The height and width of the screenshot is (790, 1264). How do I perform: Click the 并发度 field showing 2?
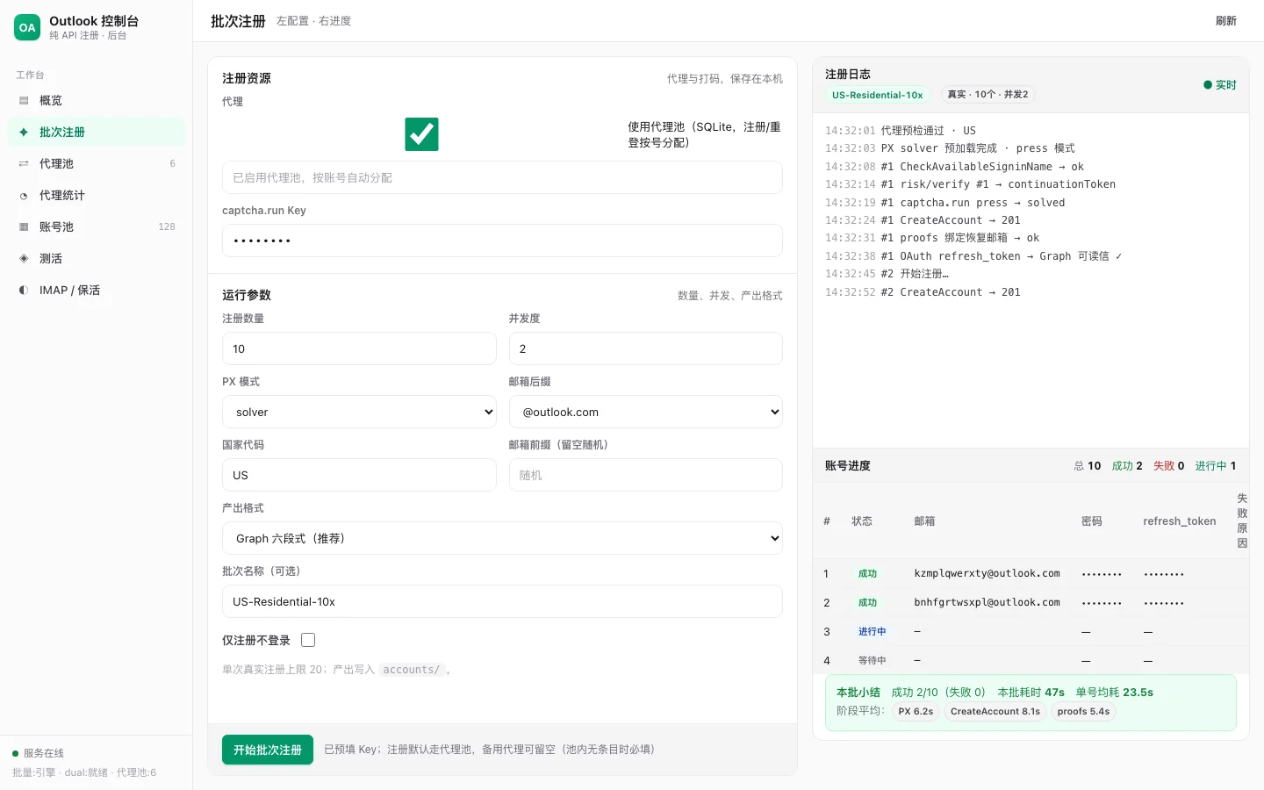[x=646, y=348]
